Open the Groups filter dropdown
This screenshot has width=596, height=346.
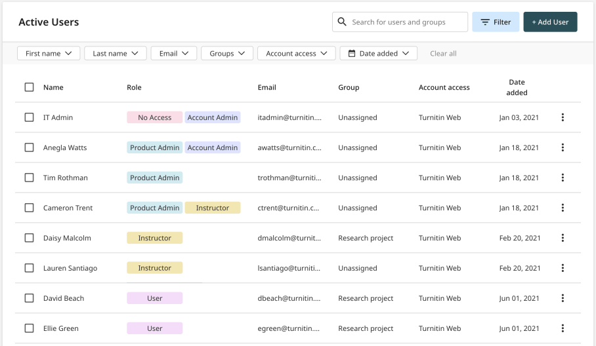pos(227,54)
